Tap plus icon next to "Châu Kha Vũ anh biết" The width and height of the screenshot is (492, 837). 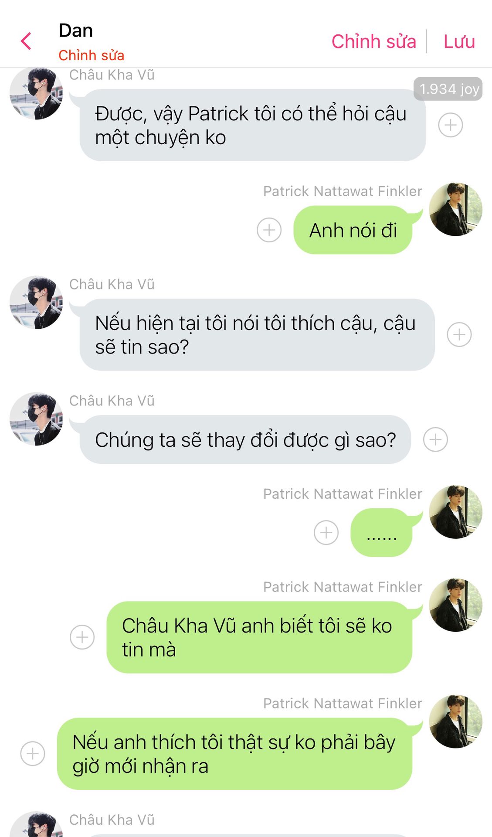point(82,637)
